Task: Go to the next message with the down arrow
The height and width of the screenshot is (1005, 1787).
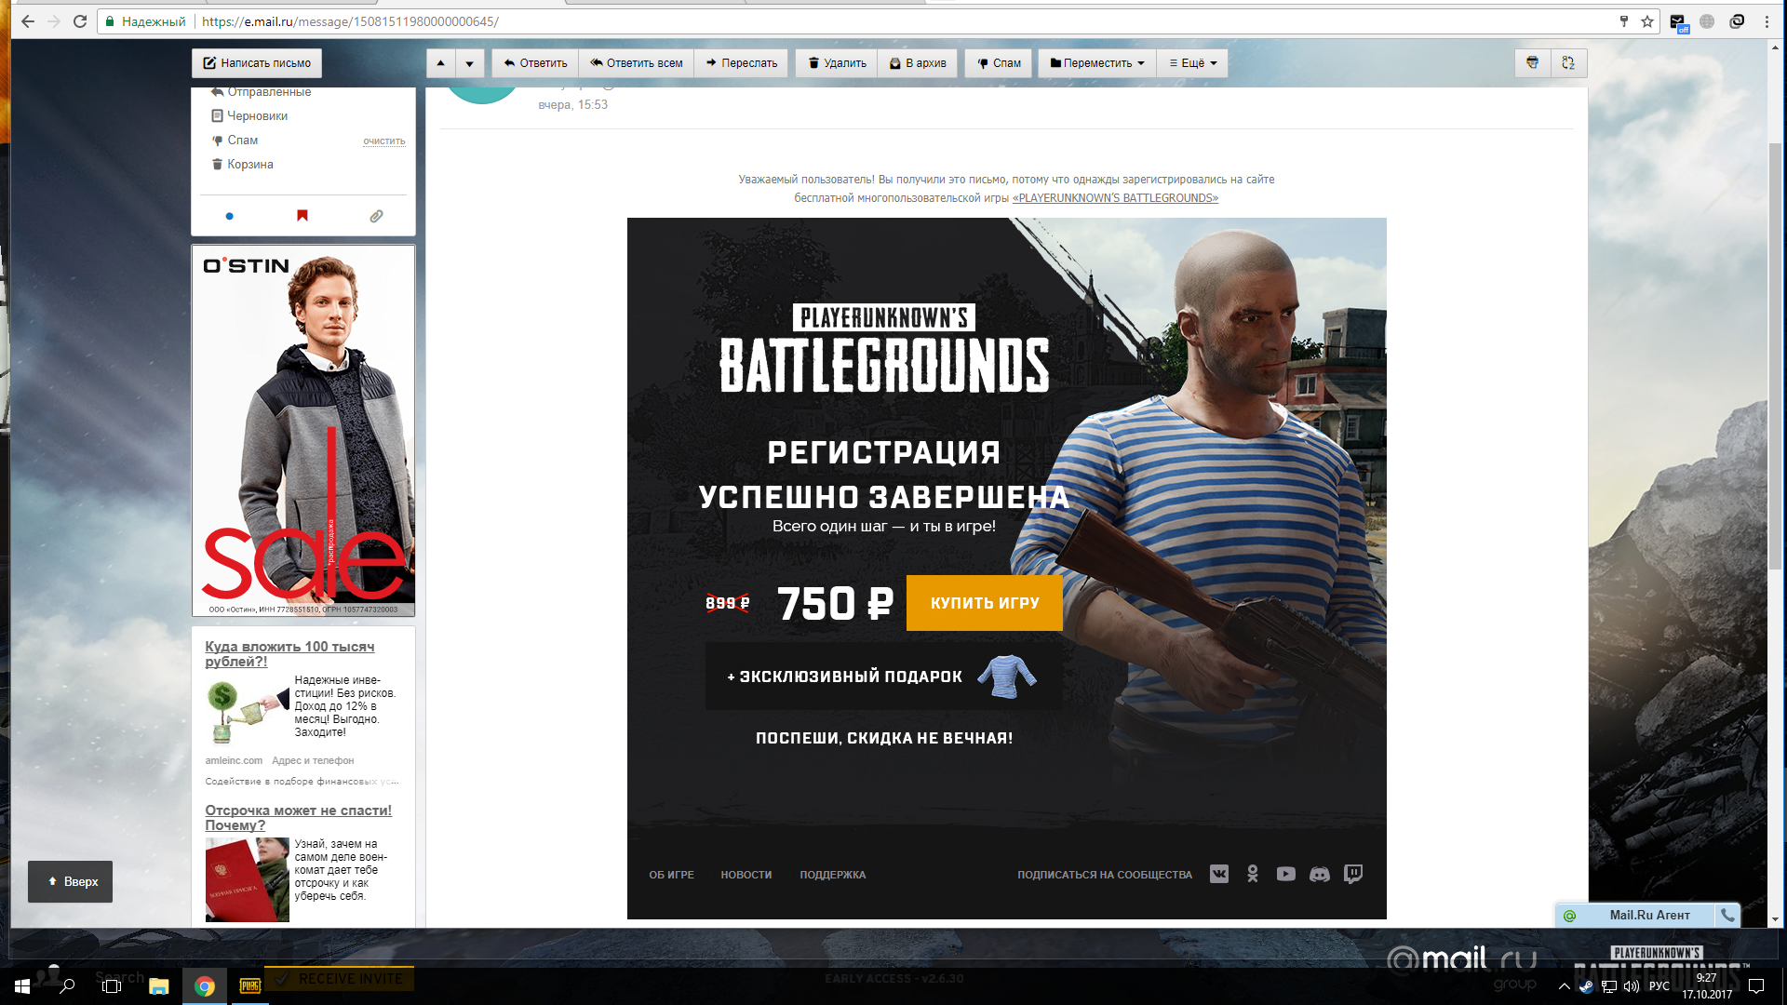Action: (469, 63)
